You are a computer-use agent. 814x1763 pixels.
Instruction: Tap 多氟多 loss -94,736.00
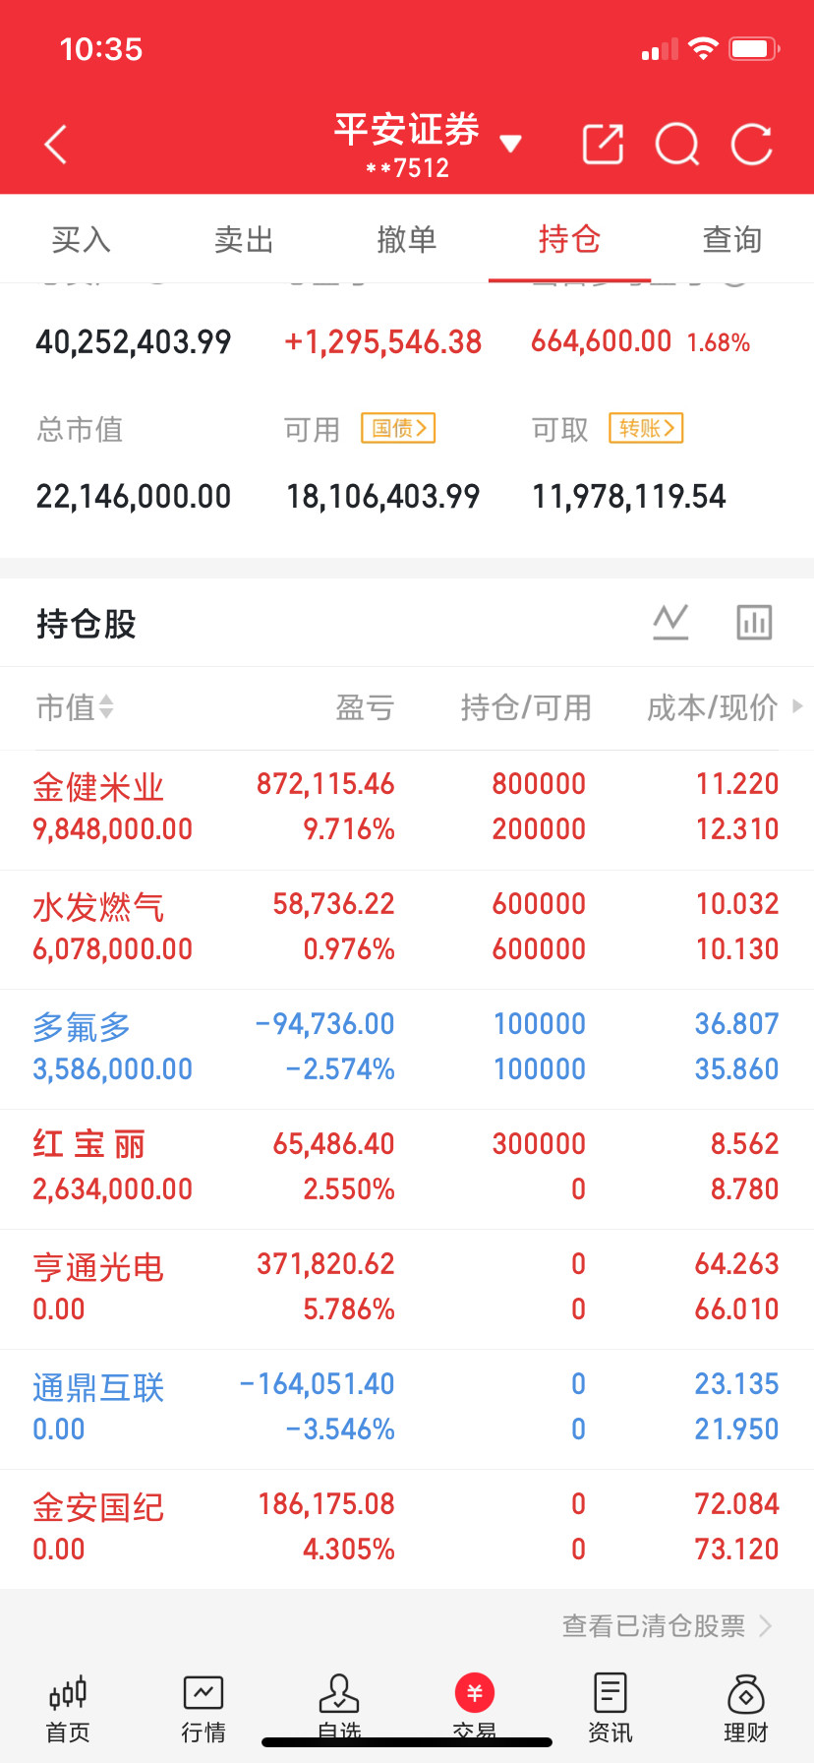click(324, 1024)
